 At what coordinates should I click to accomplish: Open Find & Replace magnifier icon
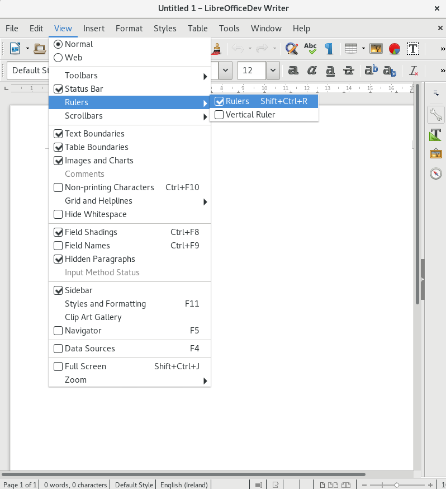click(x=292, y=48)
